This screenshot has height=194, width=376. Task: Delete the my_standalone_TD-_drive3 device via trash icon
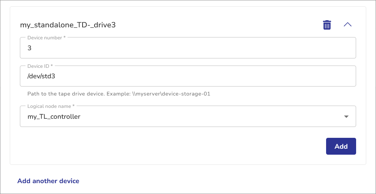click(x=327, y=25)
